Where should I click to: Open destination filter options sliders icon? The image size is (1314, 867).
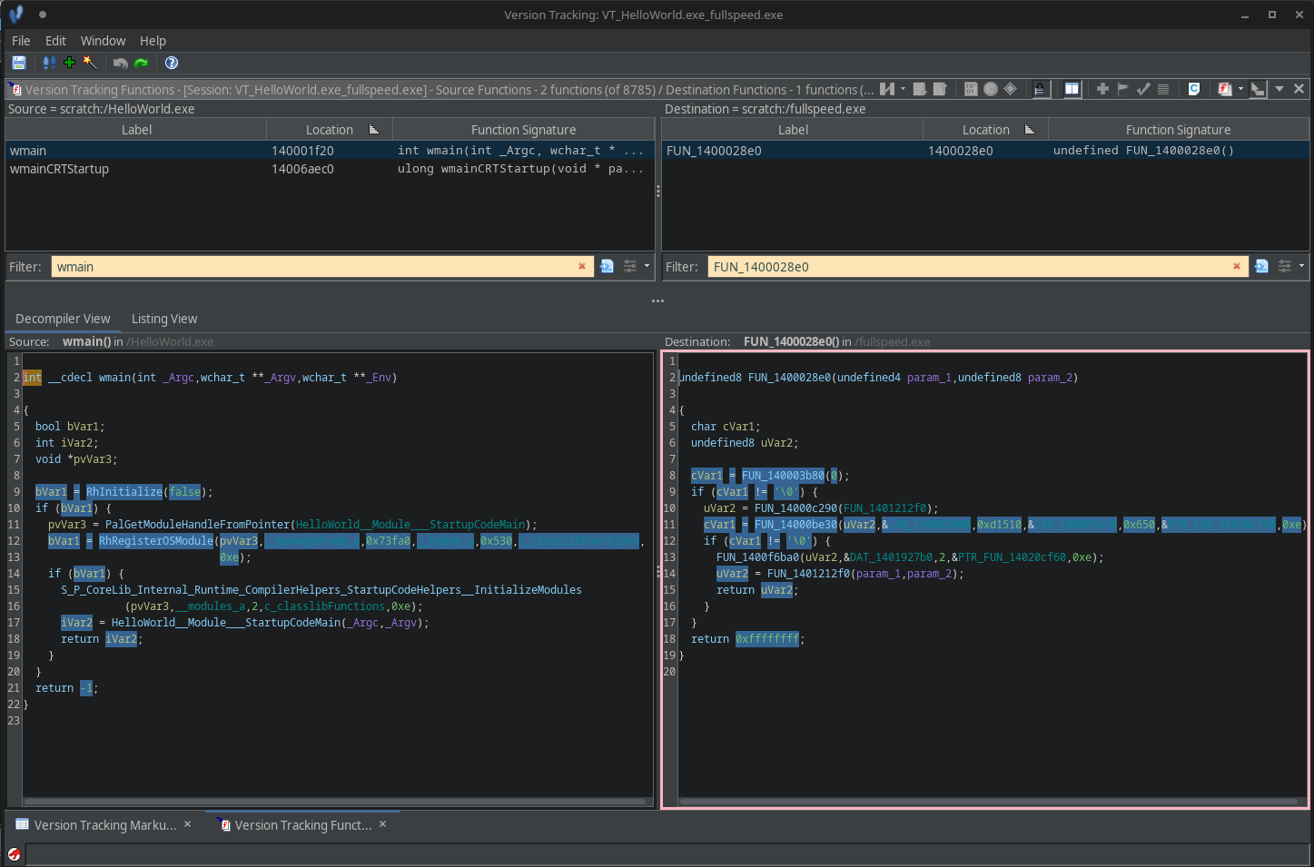(1285, 266)
